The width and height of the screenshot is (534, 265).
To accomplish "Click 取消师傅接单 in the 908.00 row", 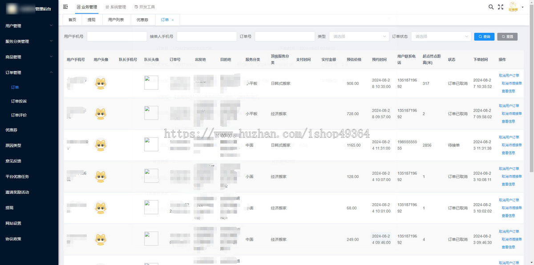I will (x=512, y=83).
